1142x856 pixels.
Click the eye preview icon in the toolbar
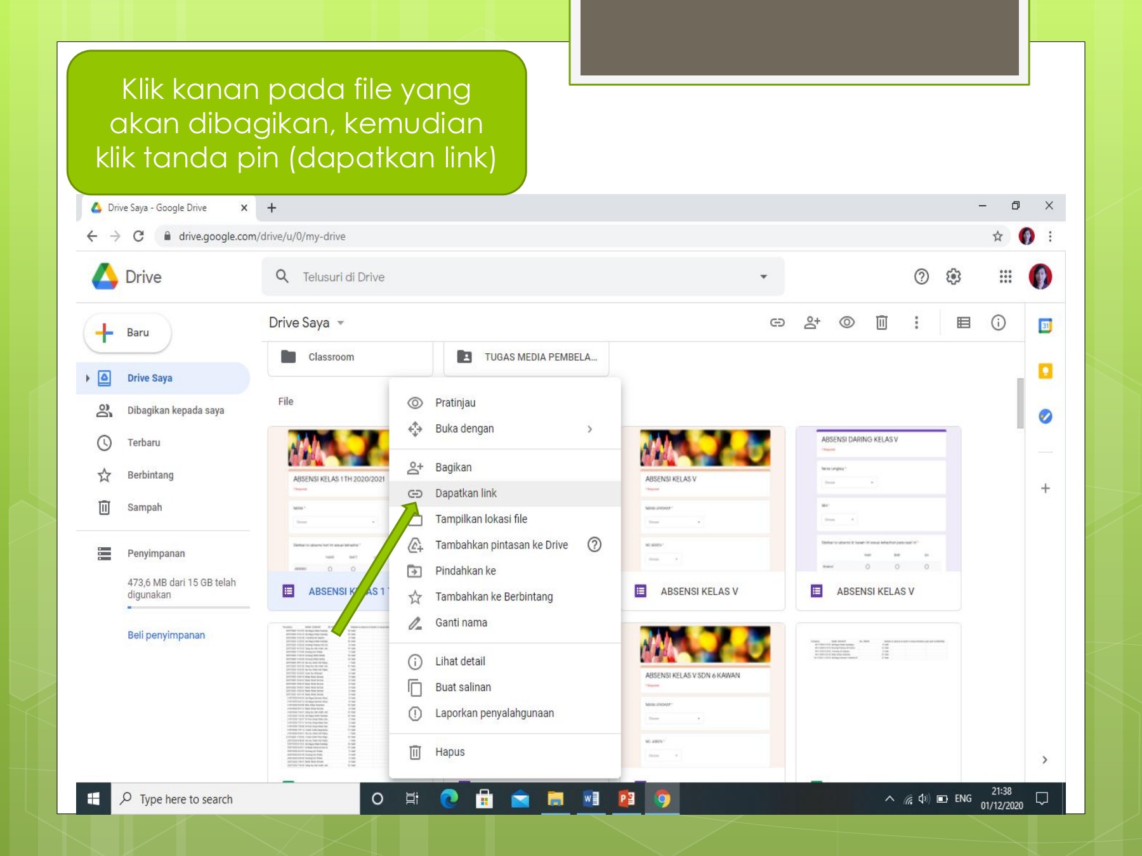point(846,323)
